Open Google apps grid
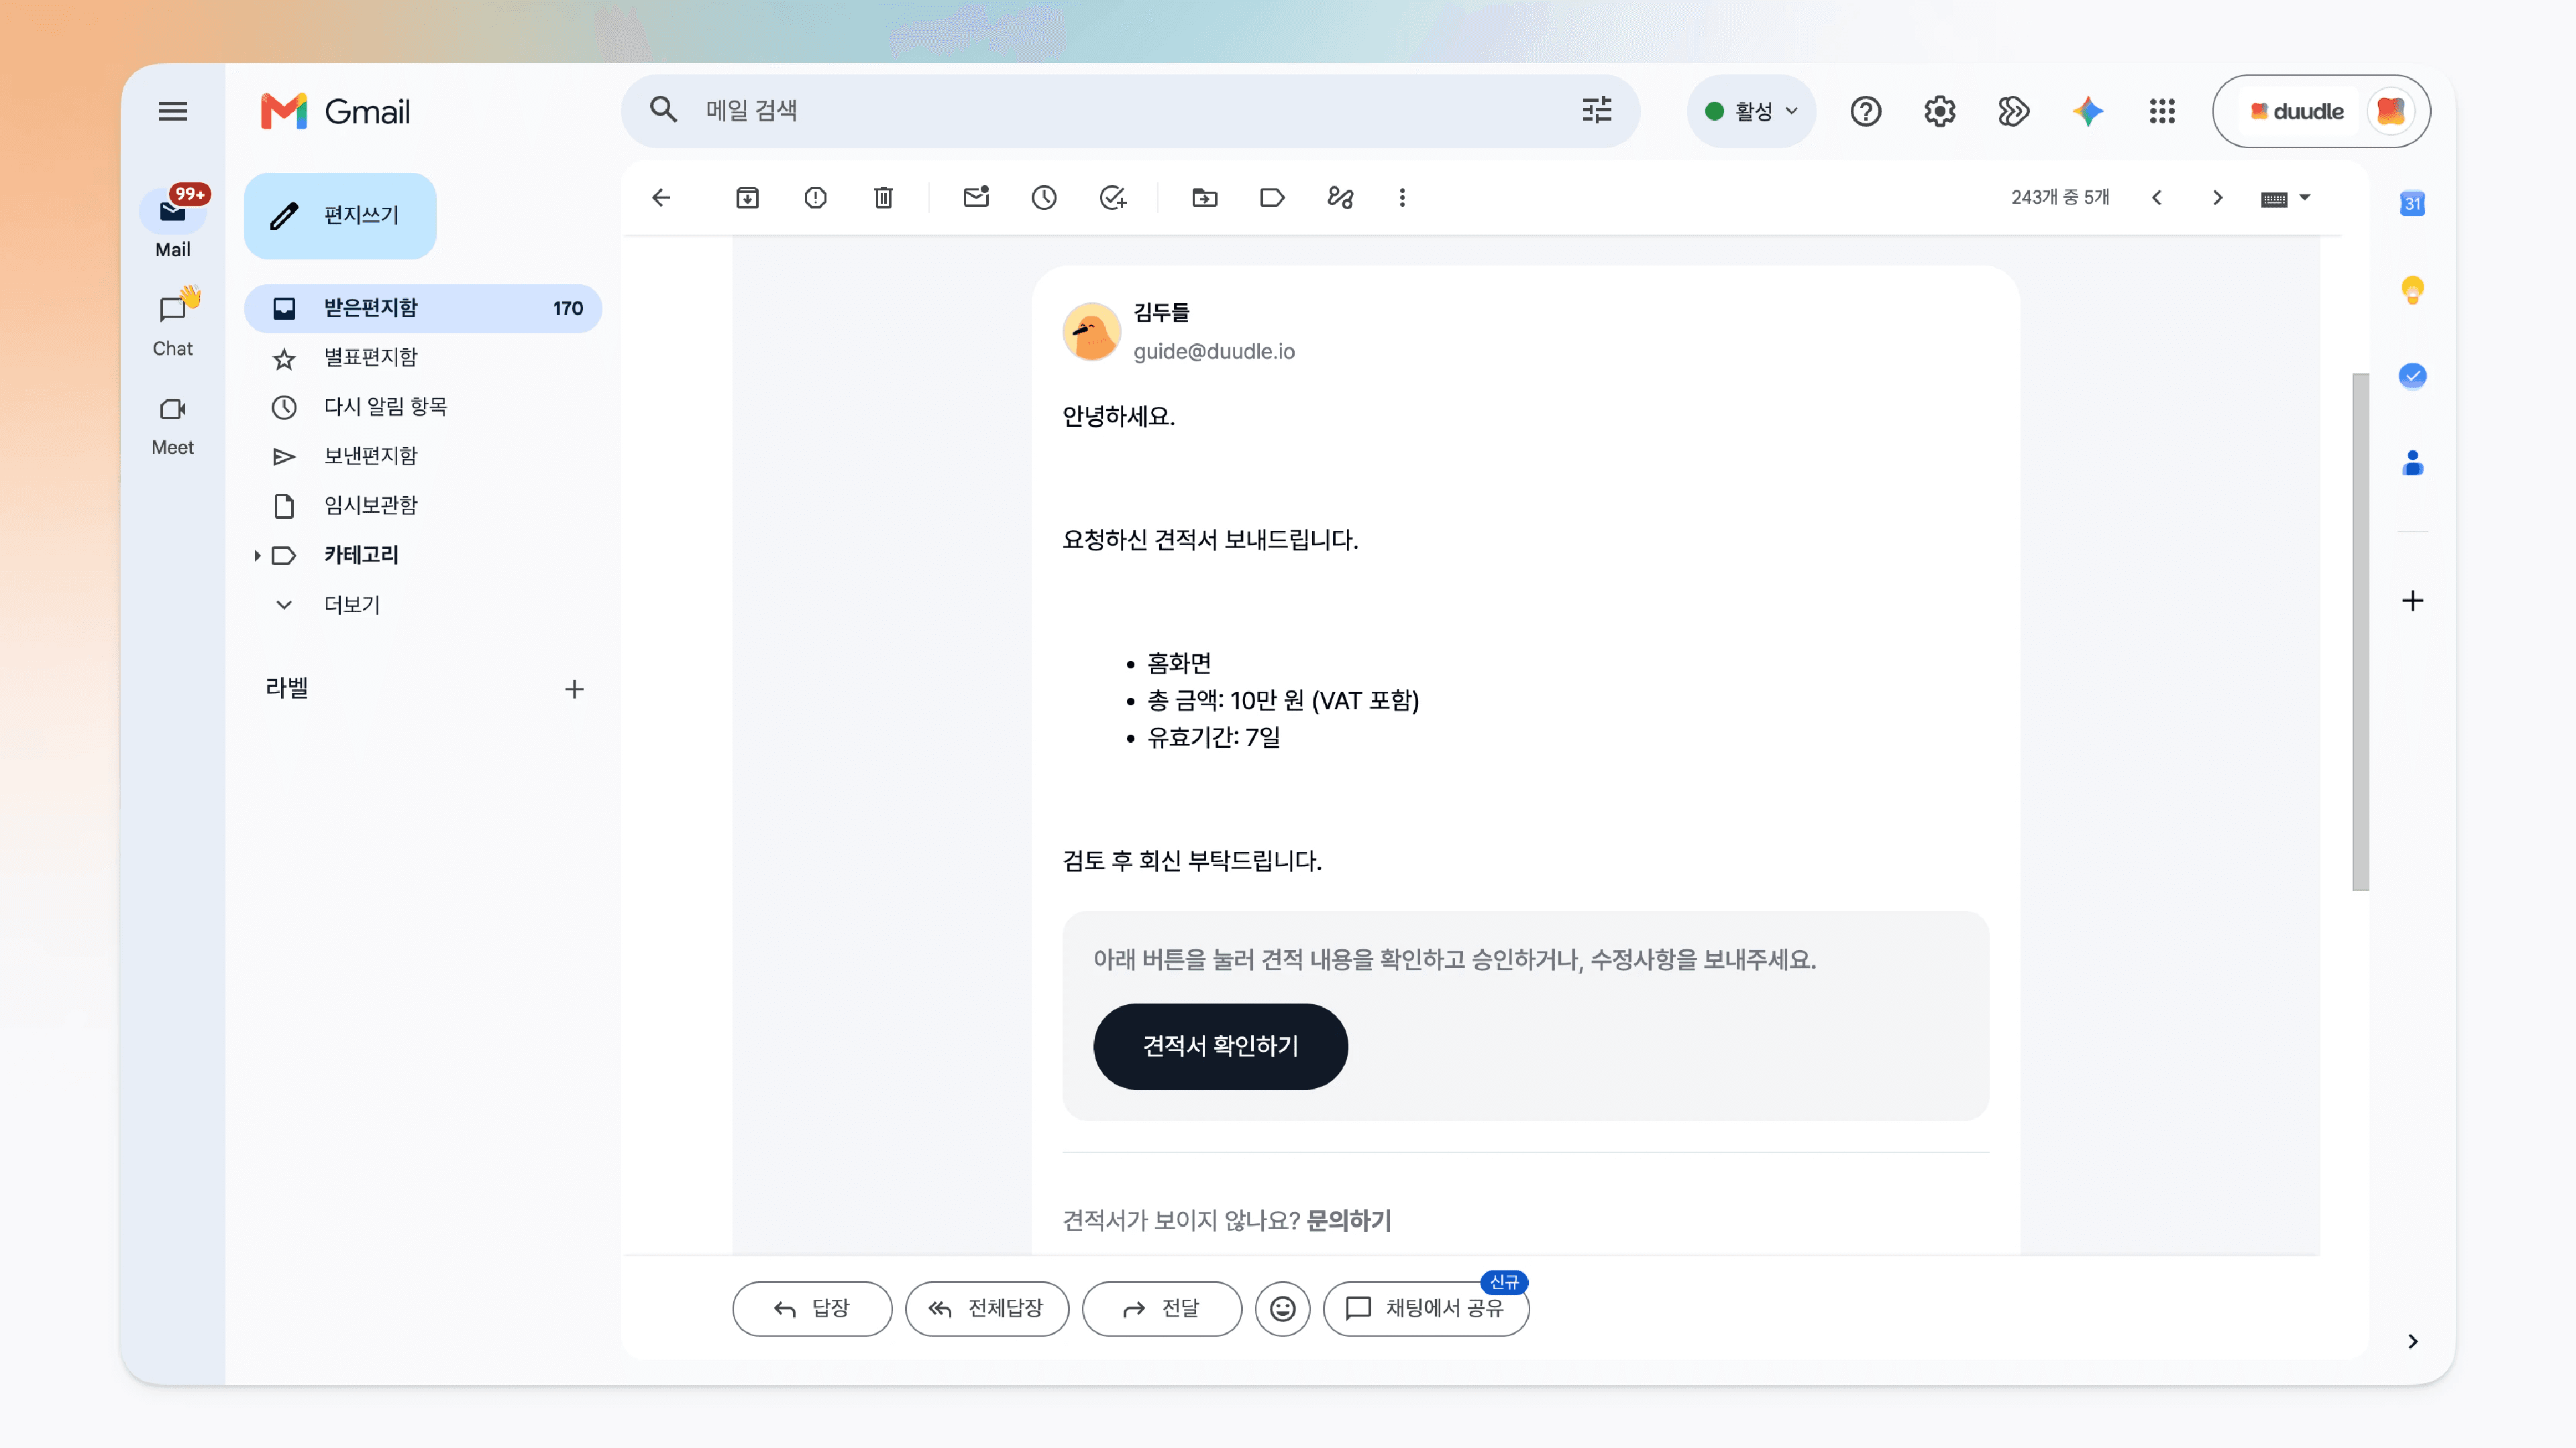2576x1448 pixels. [x=2161, y=111]
